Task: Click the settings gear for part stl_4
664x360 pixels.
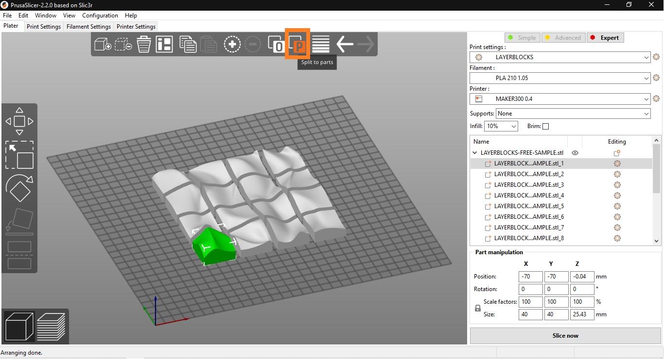Action: pyautogui.click(x=617, y=196)
